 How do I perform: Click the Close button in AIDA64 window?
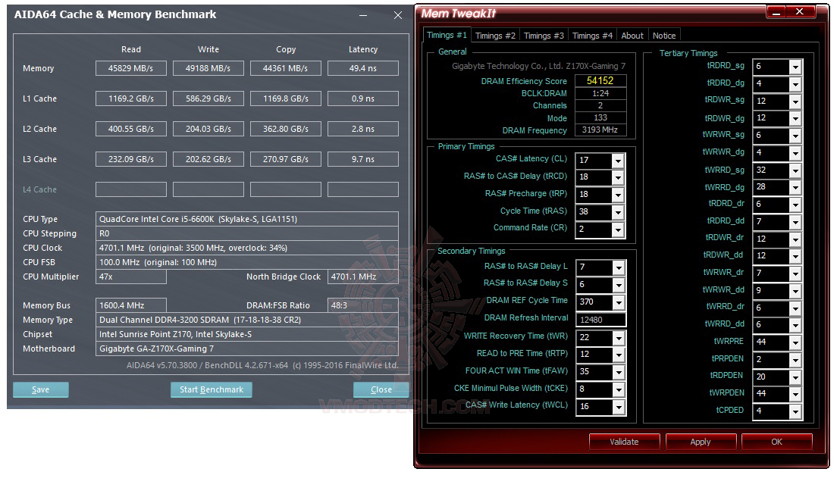(381, 389)
